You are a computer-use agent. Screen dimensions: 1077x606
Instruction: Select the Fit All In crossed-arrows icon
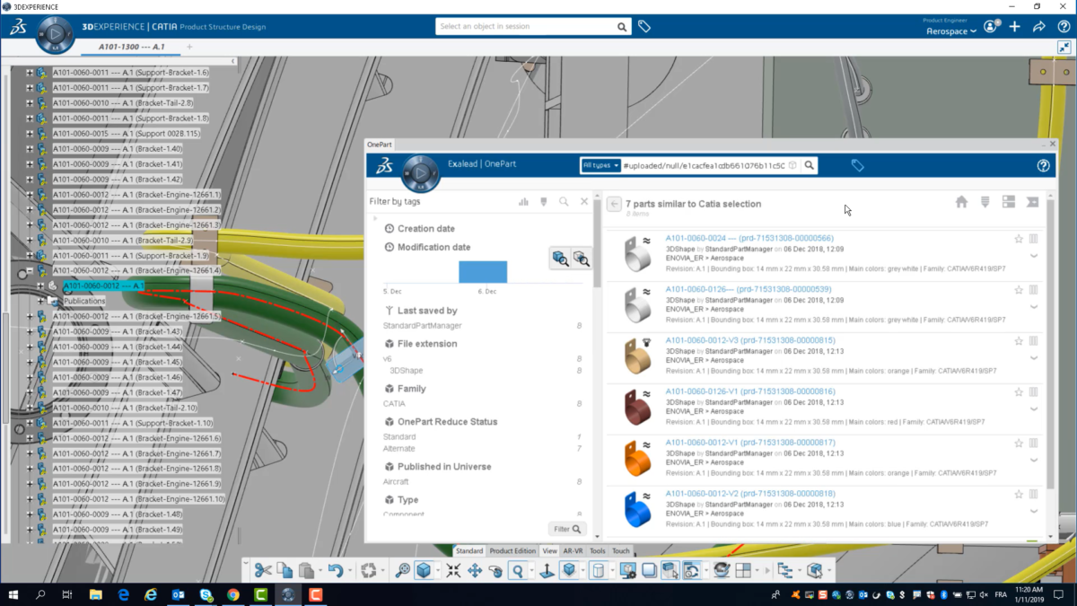point(453,570)
